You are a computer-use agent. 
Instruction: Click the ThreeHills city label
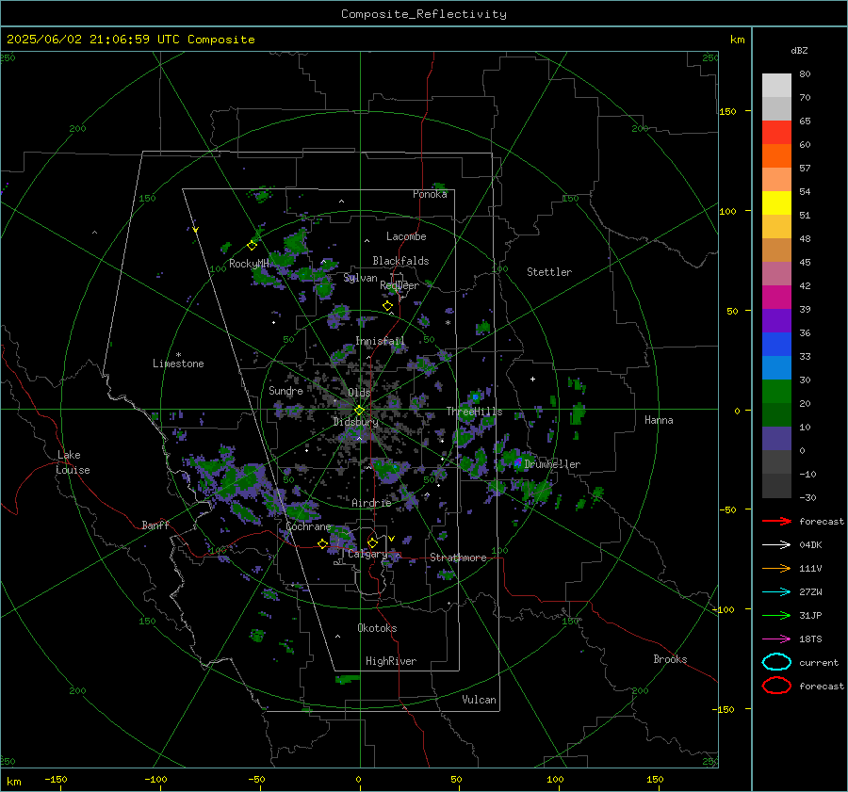[474, 412]
